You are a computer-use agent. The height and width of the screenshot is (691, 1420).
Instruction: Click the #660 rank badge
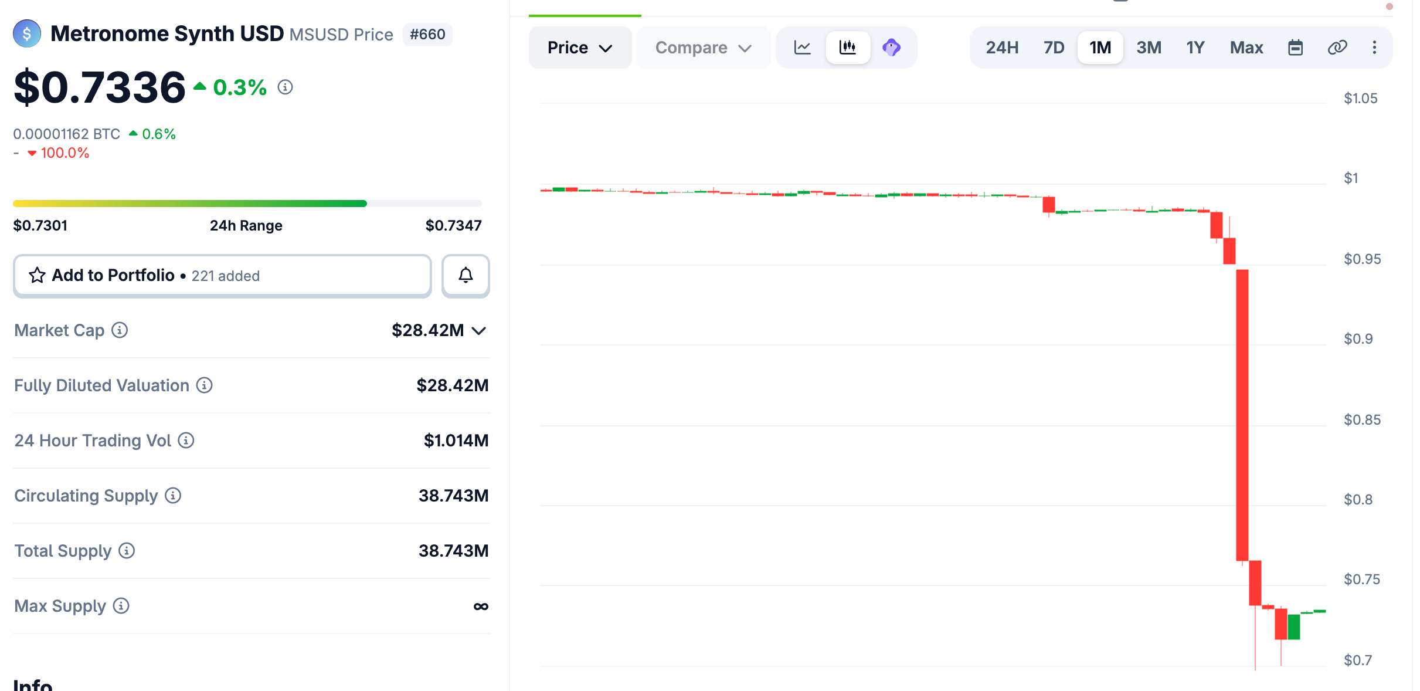(x=427, y=35)
